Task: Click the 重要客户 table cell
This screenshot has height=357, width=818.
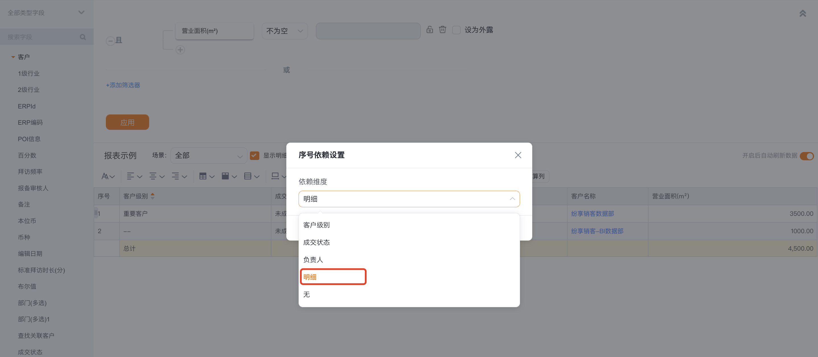Action: coord(195,214)
